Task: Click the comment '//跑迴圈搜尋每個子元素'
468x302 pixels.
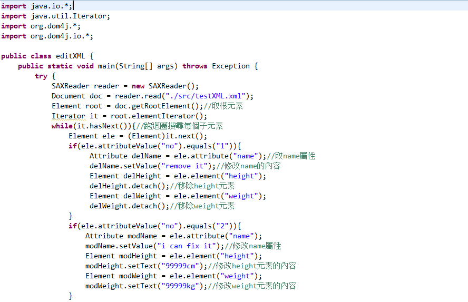Action: 179,126
